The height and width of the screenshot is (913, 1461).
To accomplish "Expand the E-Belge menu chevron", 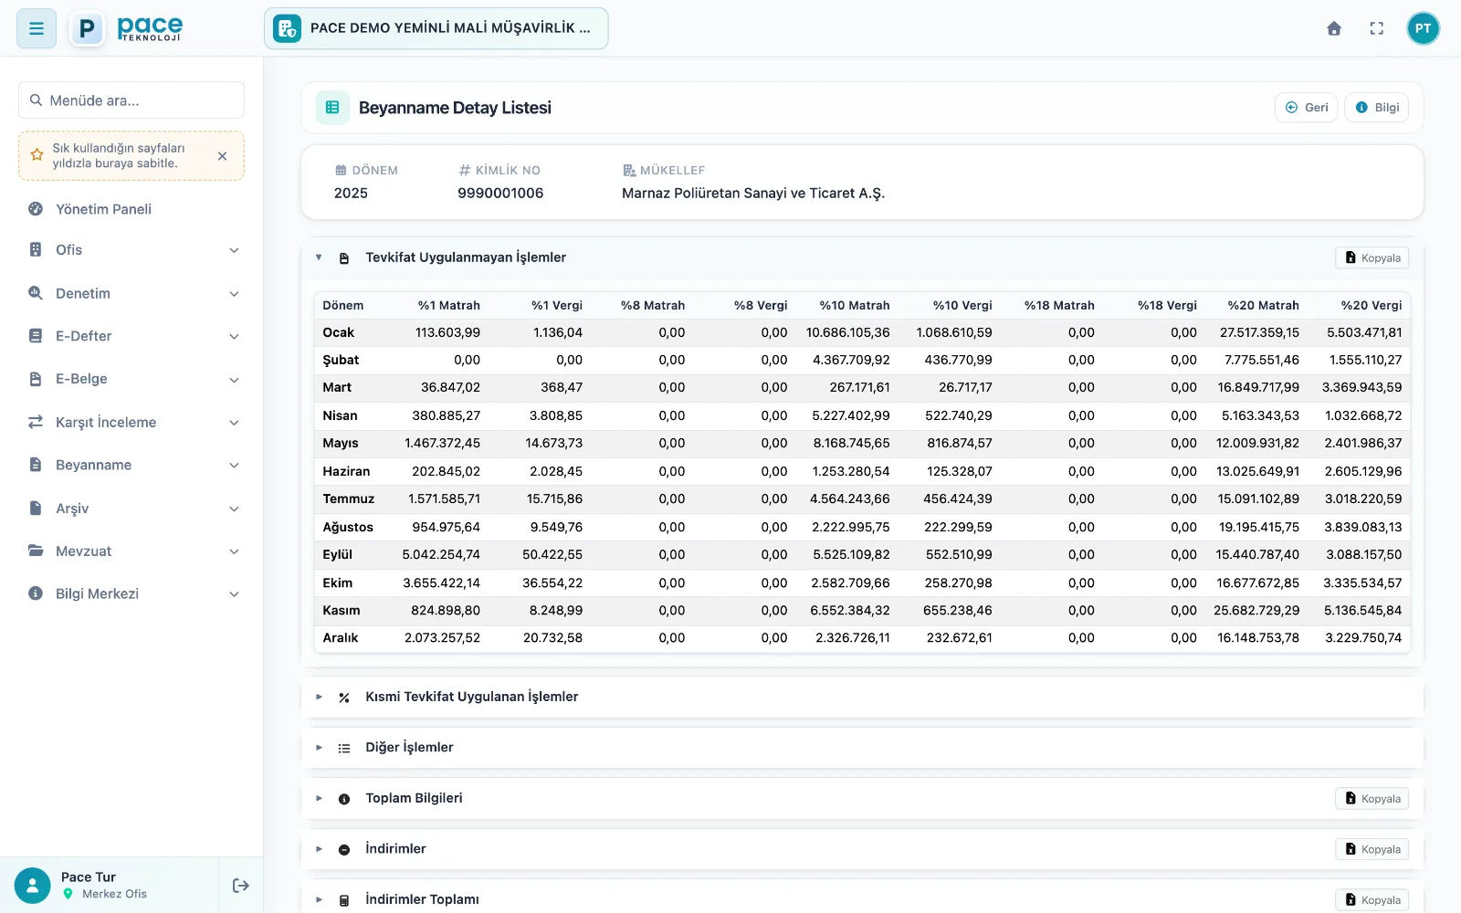I will click(234, 380).
